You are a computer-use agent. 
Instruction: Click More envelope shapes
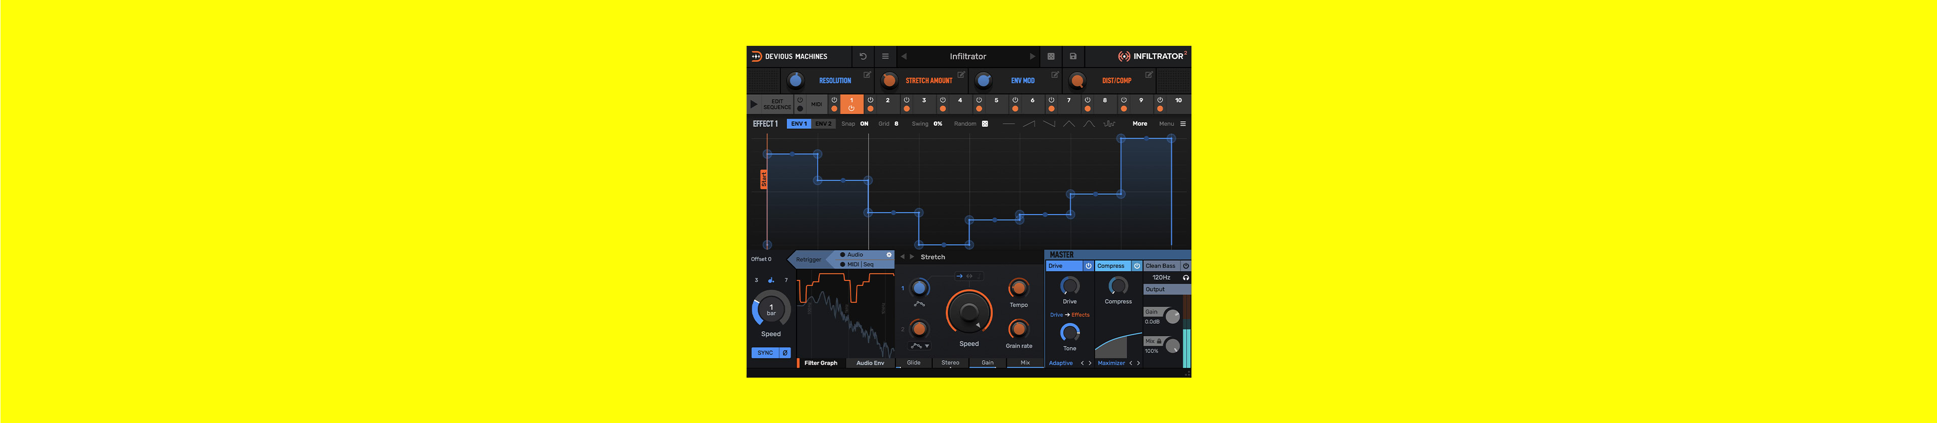[x=1139, y=124]
